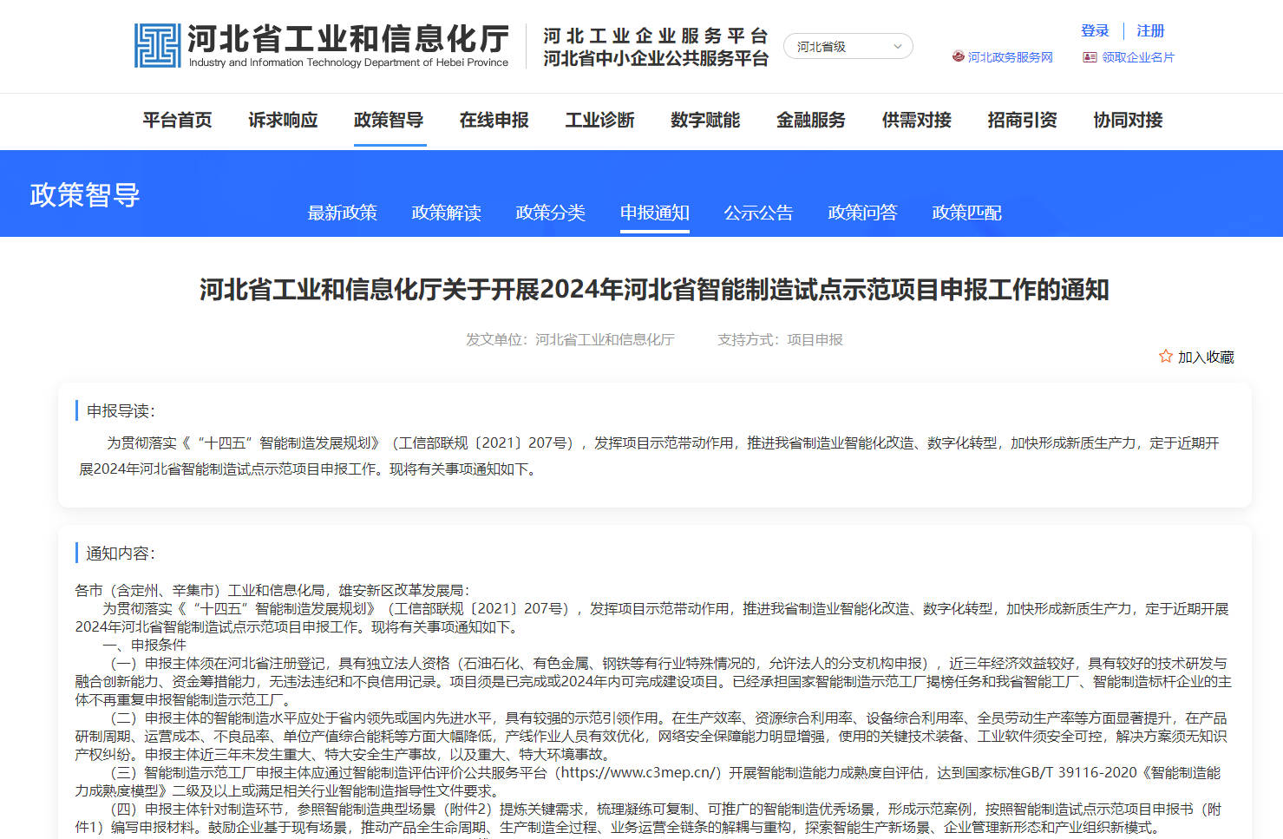Image resolution: width=1283 pixels, height=839 pixels.
Task: Select the 申报通知 tab
Action: coord(655,213)
